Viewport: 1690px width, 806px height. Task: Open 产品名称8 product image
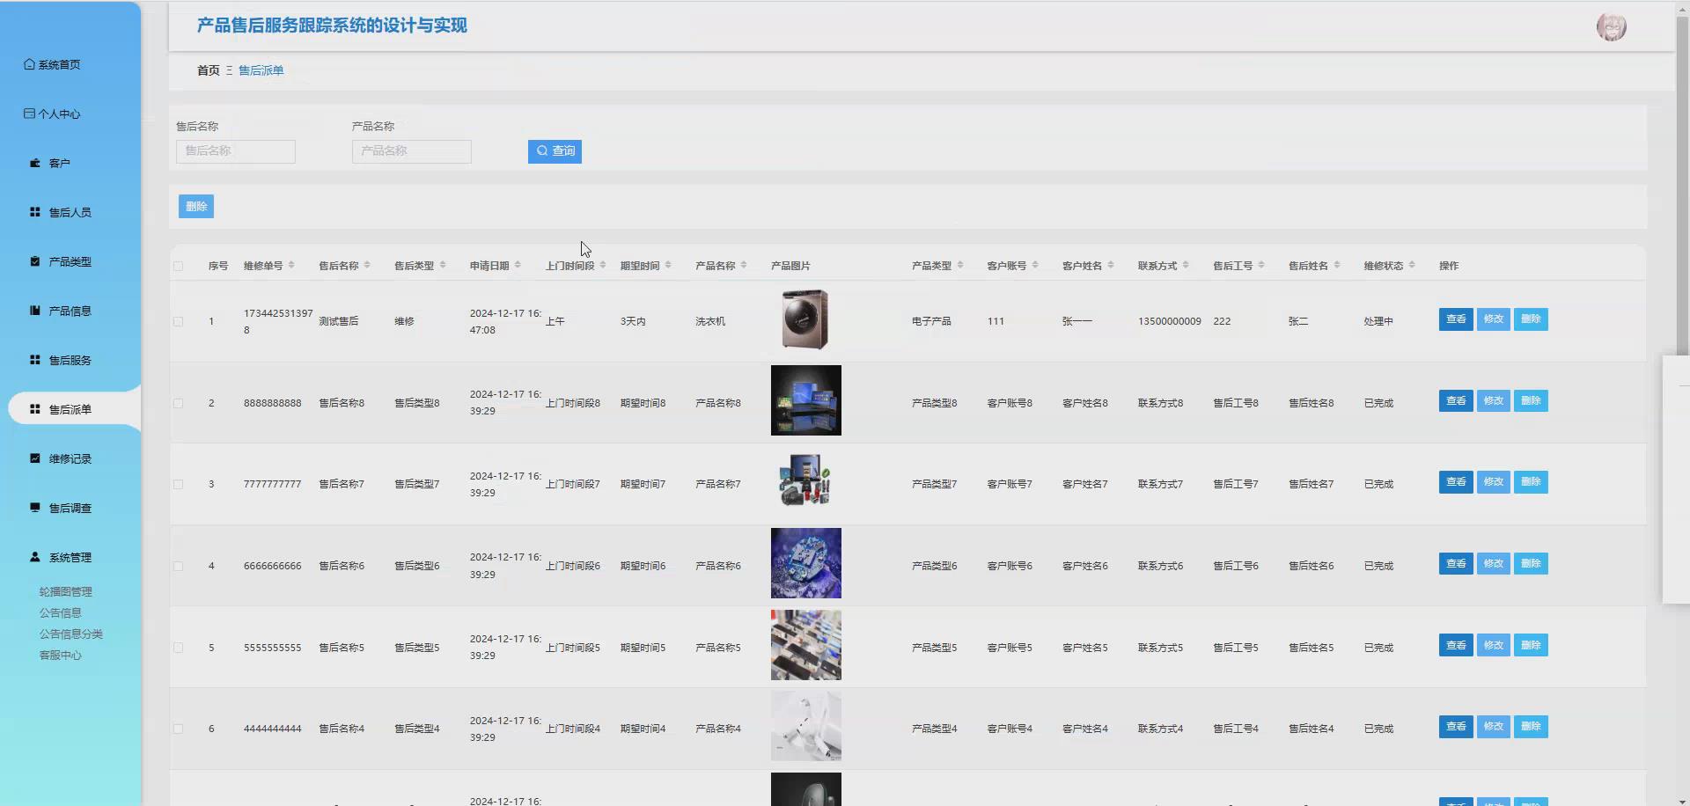coord(806,400)
